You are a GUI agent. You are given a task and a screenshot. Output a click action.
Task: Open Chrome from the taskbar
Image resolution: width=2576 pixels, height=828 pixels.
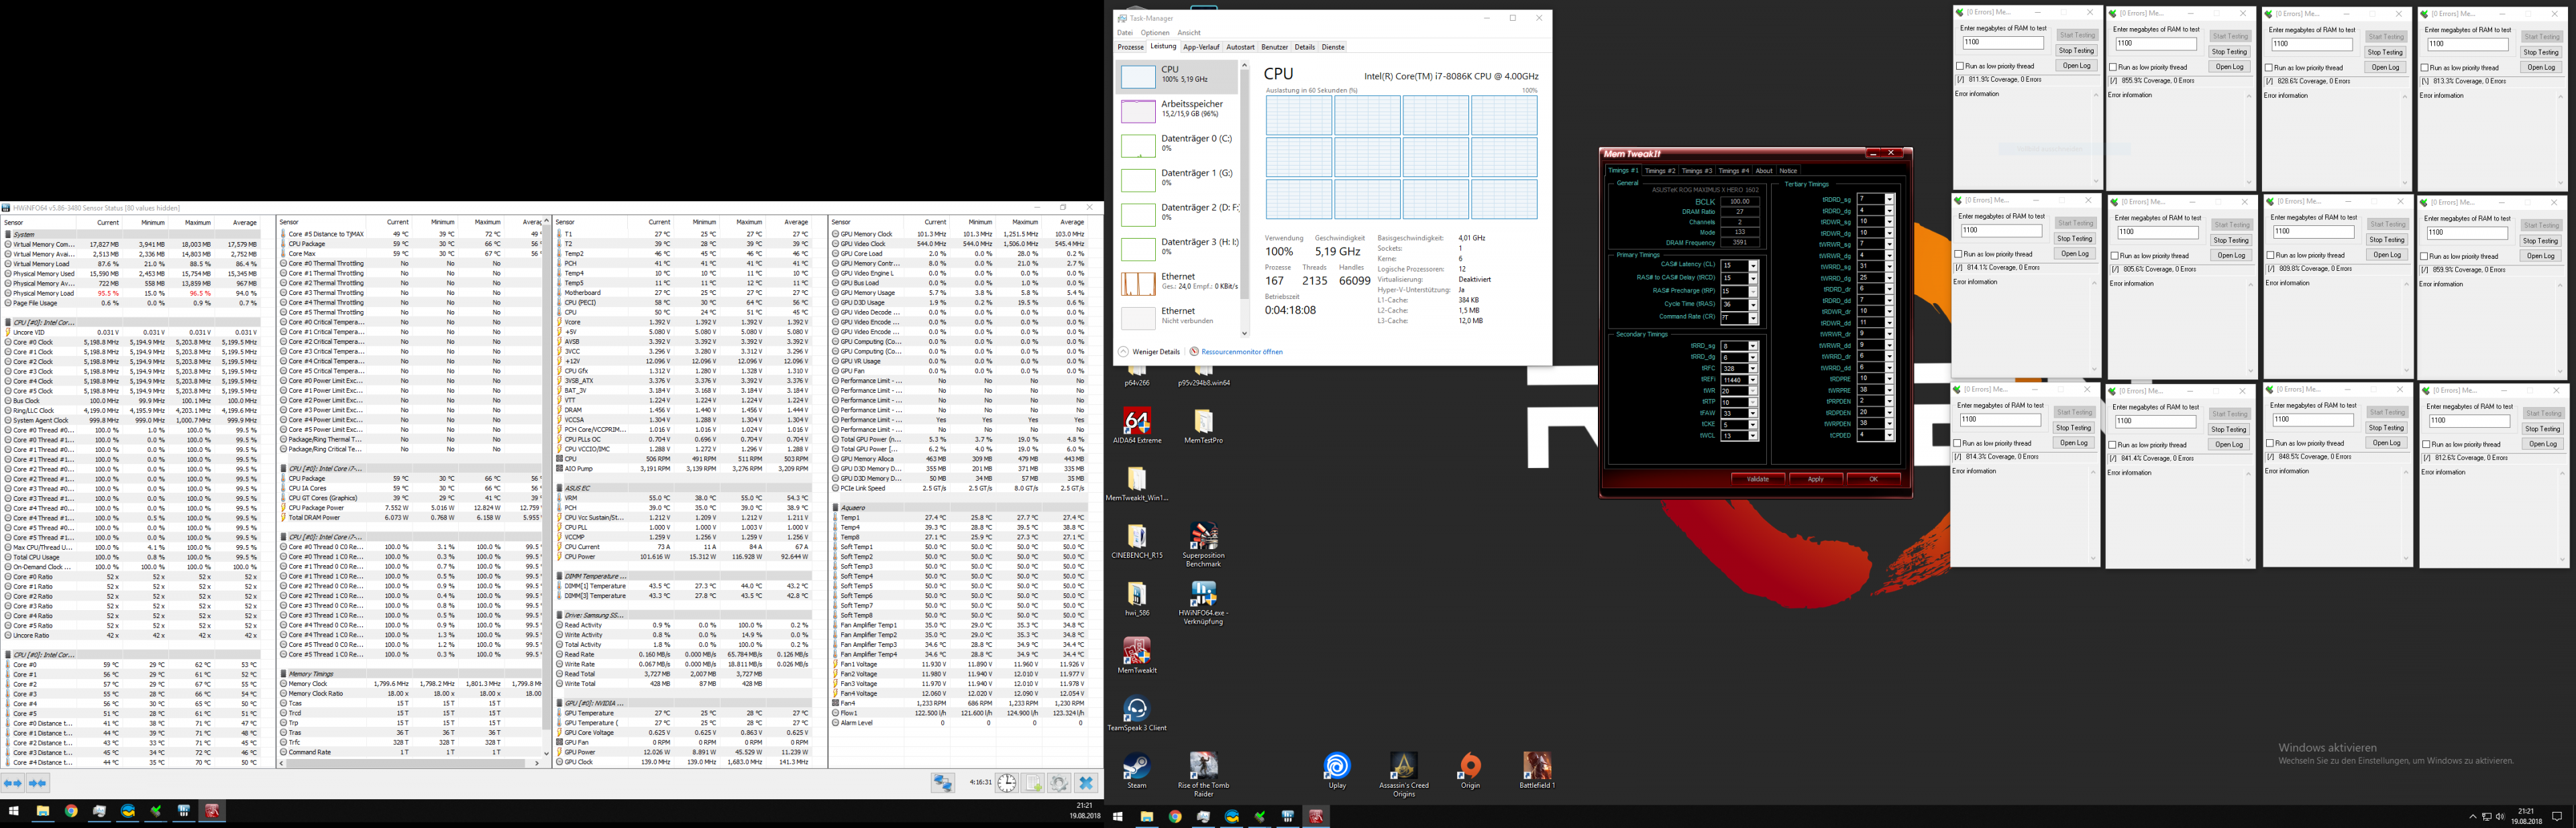(x=71, y=811)
